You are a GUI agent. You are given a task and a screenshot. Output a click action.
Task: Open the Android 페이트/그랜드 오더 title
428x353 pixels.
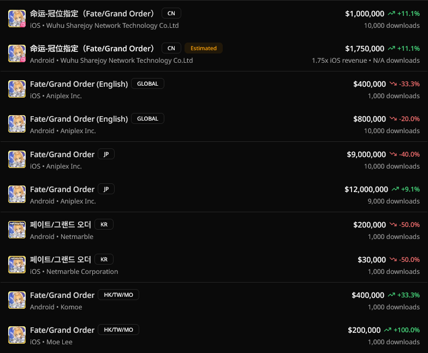click(60, 225)
